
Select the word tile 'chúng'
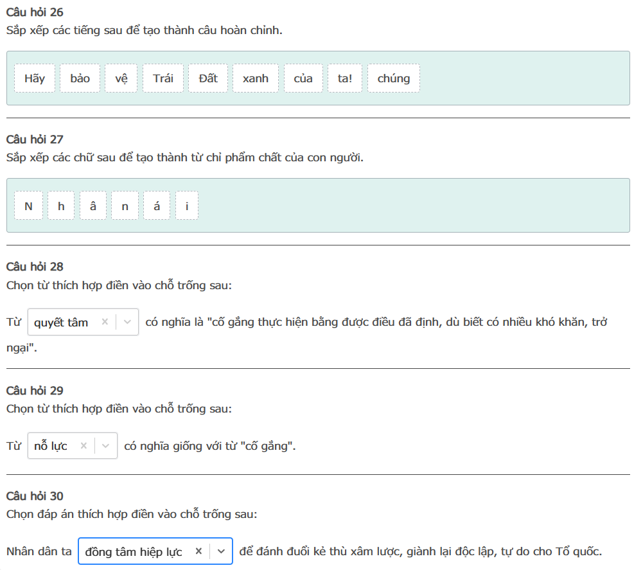click(394, 78)
